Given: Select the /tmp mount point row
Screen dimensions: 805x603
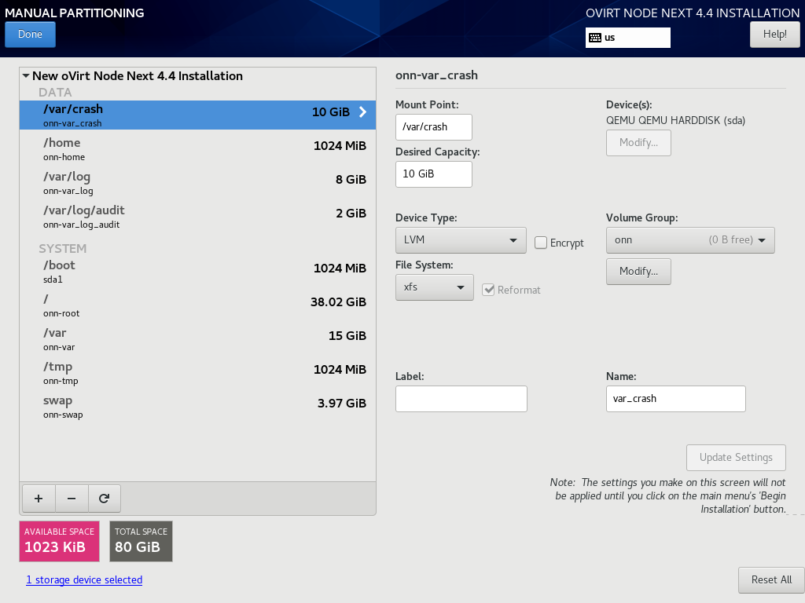Looking at the screenshot, I should tap(197, 373).
